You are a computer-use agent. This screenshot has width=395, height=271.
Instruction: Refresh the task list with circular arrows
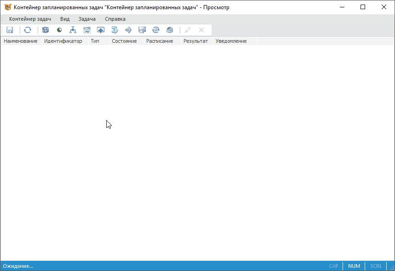[x=28, y=30]
